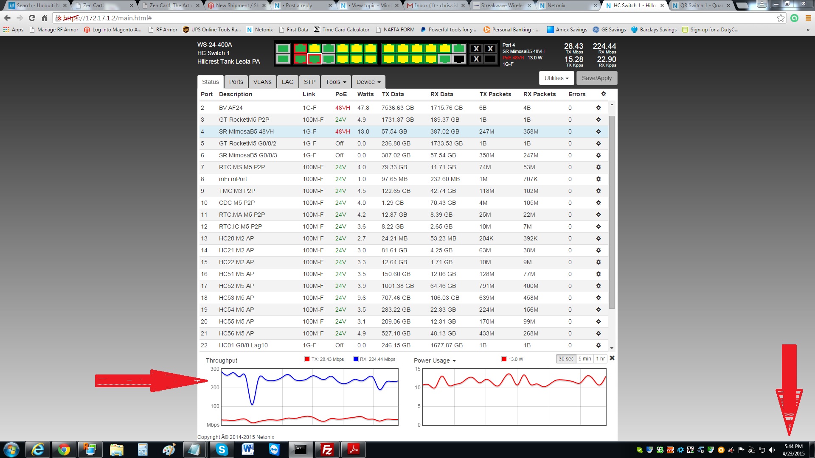The height and width of the screenshot is (458, 815).
Task: Select port 24 black icon in port panel
Action: click(x=458, y=59)
